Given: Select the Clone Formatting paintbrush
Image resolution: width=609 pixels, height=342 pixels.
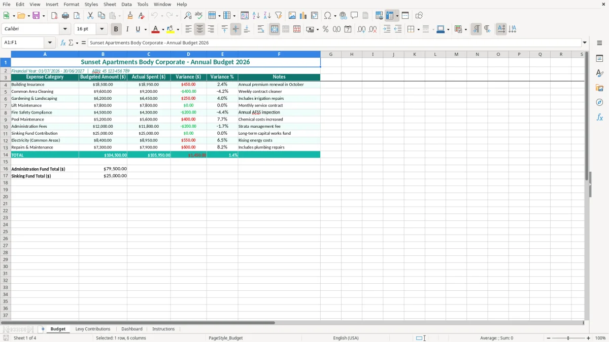Looking at the screenshot, I should pos(130,16).
